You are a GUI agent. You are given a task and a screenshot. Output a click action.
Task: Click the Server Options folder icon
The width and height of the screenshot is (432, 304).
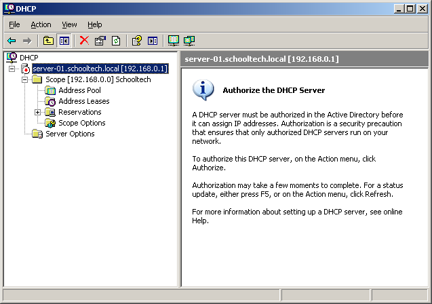[x=37, y=134]
